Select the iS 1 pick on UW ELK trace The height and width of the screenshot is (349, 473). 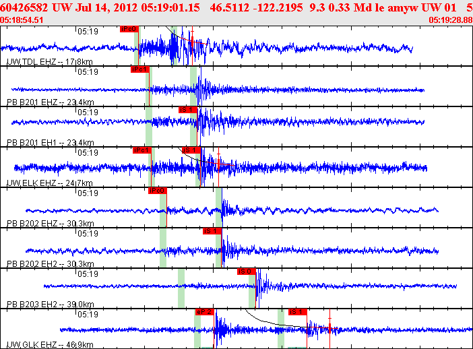[x=191, y=150]
